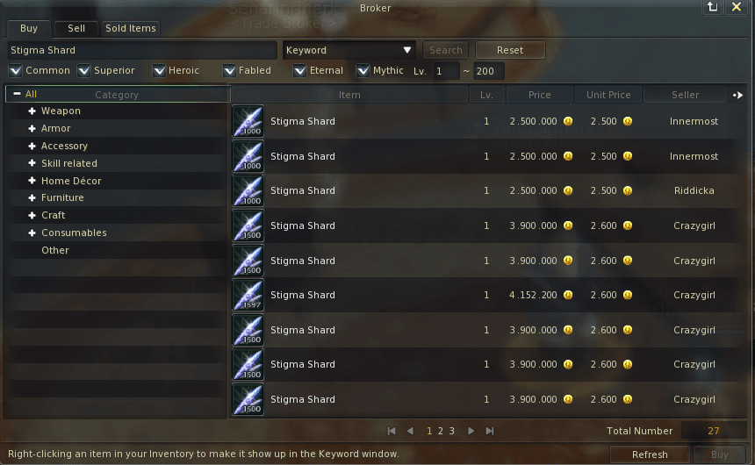
Task: Disable the Mythic quality filter
Action: tap(363, 71)
